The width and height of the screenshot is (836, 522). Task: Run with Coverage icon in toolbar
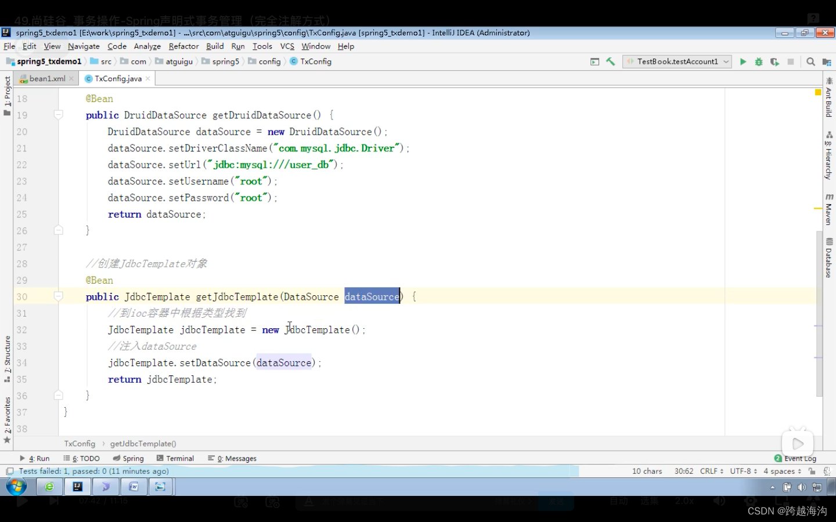click(x=774, y=61)
